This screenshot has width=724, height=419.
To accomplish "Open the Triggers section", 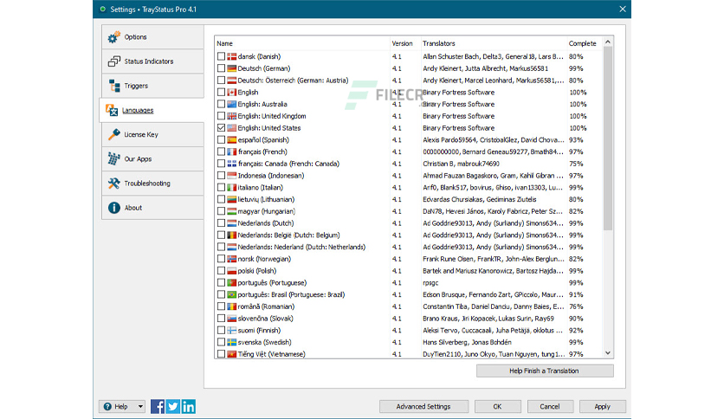I will pyautogui.click(x=152, y=86).
